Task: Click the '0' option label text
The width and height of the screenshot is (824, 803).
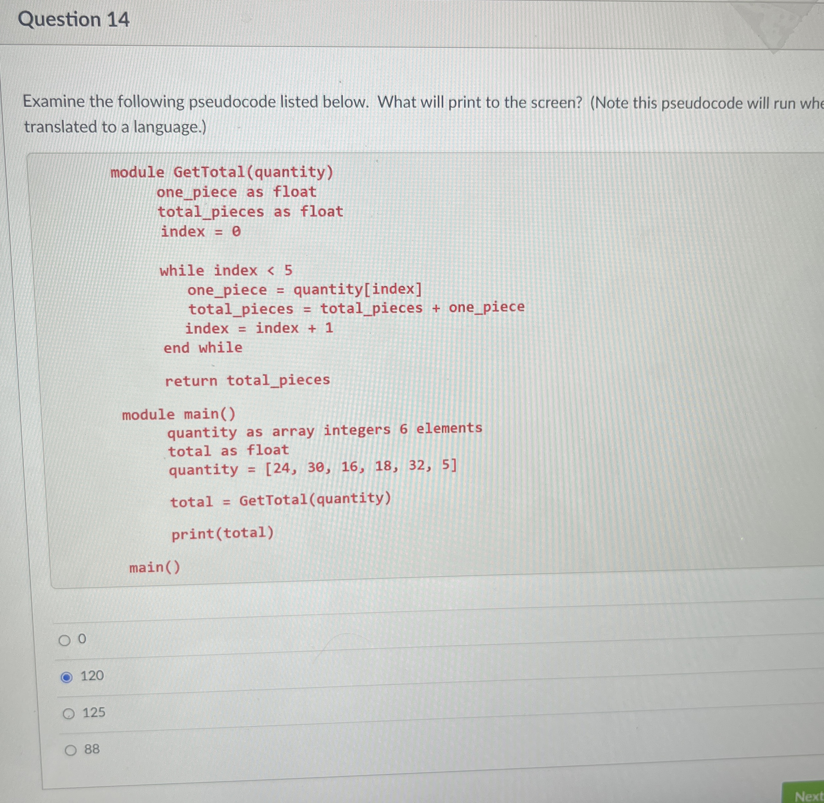Action: [82, 639]
